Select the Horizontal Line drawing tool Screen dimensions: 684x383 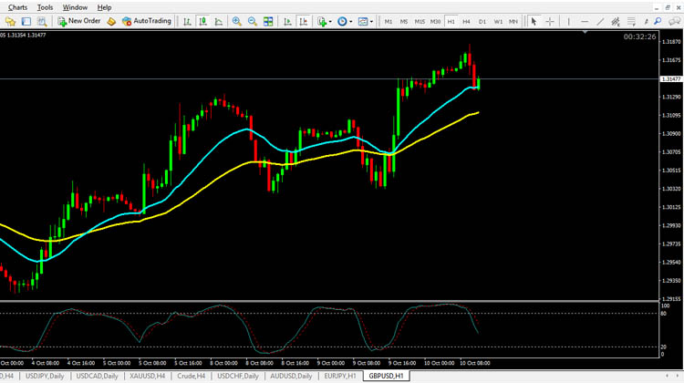pos(585,21)
